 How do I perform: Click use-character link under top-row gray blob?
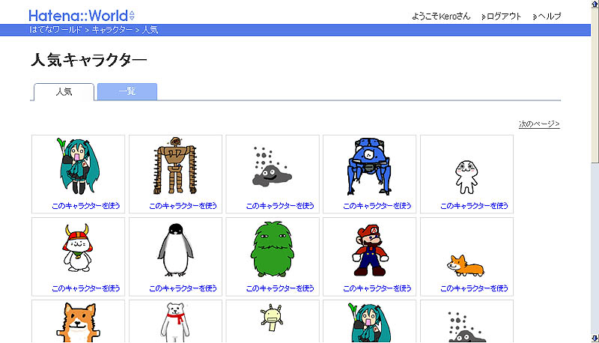pos(280,206)
